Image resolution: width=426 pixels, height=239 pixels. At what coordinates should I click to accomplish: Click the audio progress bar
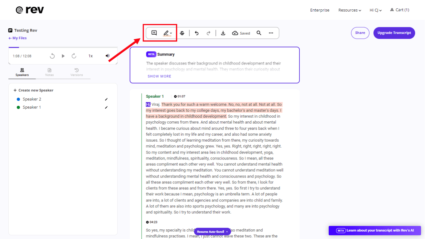63,47
